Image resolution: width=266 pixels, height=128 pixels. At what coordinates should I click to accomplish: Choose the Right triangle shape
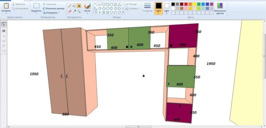(96, 8)
